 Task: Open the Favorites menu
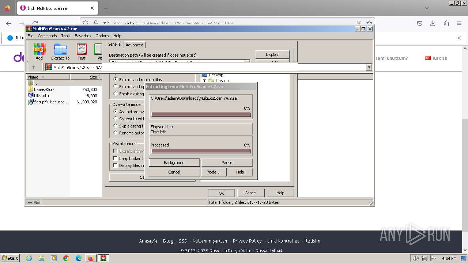83,36
